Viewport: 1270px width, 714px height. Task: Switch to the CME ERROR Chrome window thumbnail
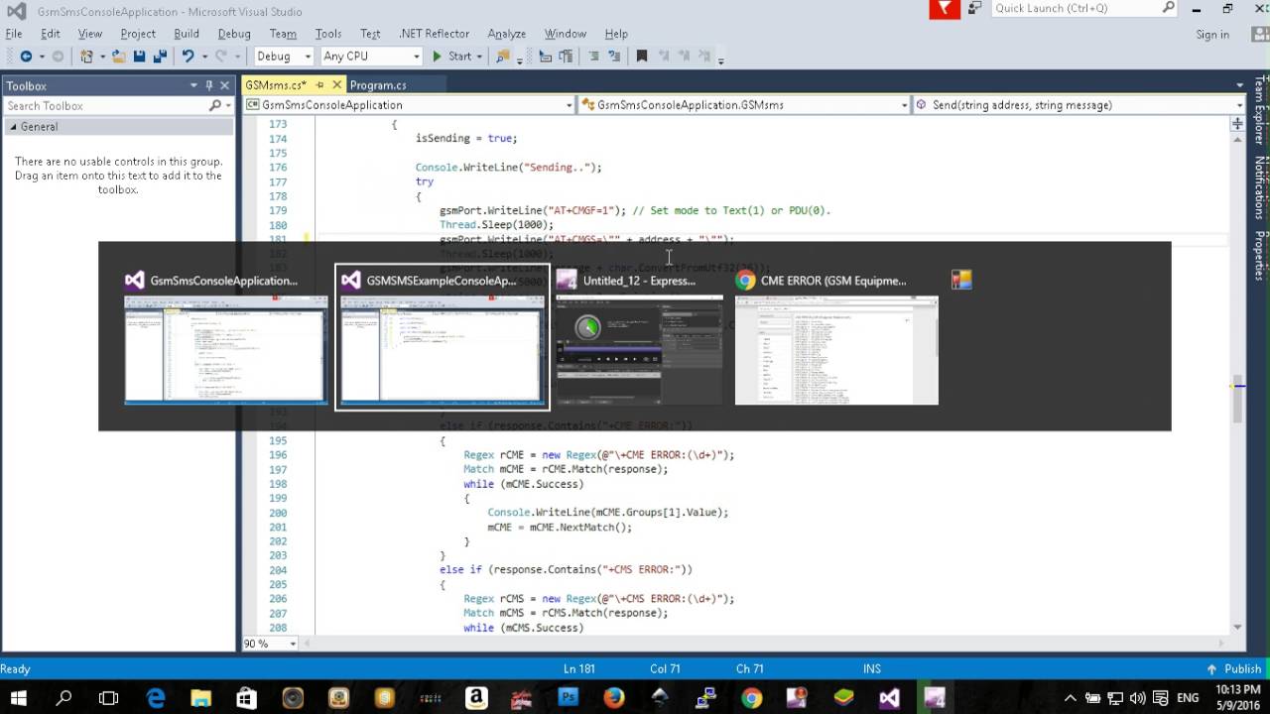point(836,337)
